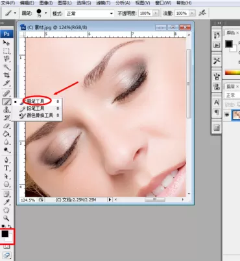The height and width of the screenshot is (261, 240).
Task: Select the Healing Brush (bandage) tool
Action: pyautogui.click(x=6, y=93)
